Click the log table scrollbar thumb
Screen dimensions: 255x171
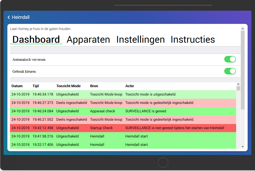point(238,88)
